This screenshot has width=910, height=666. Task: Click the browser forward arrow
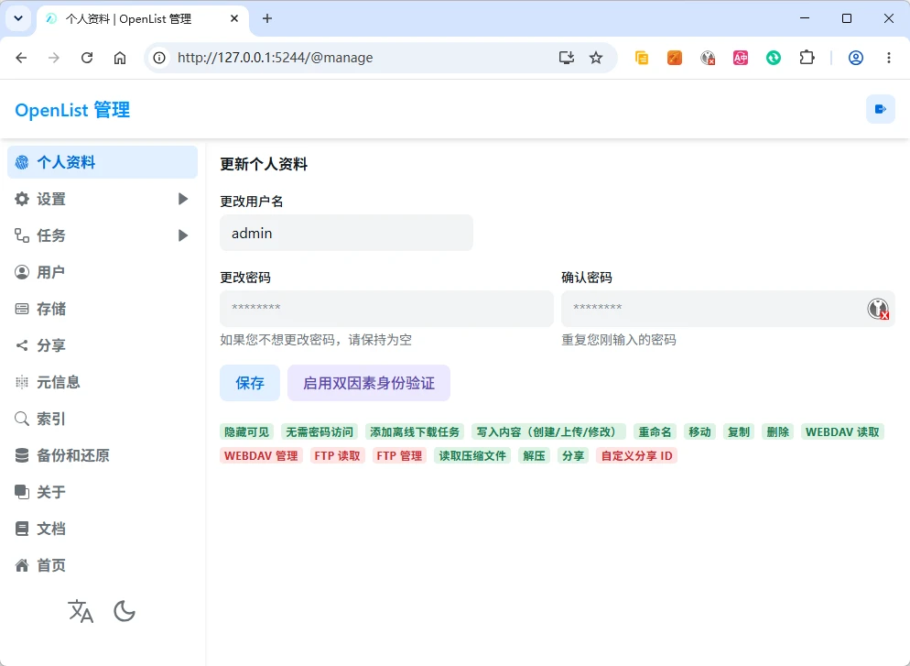click(x=54, y=58)
